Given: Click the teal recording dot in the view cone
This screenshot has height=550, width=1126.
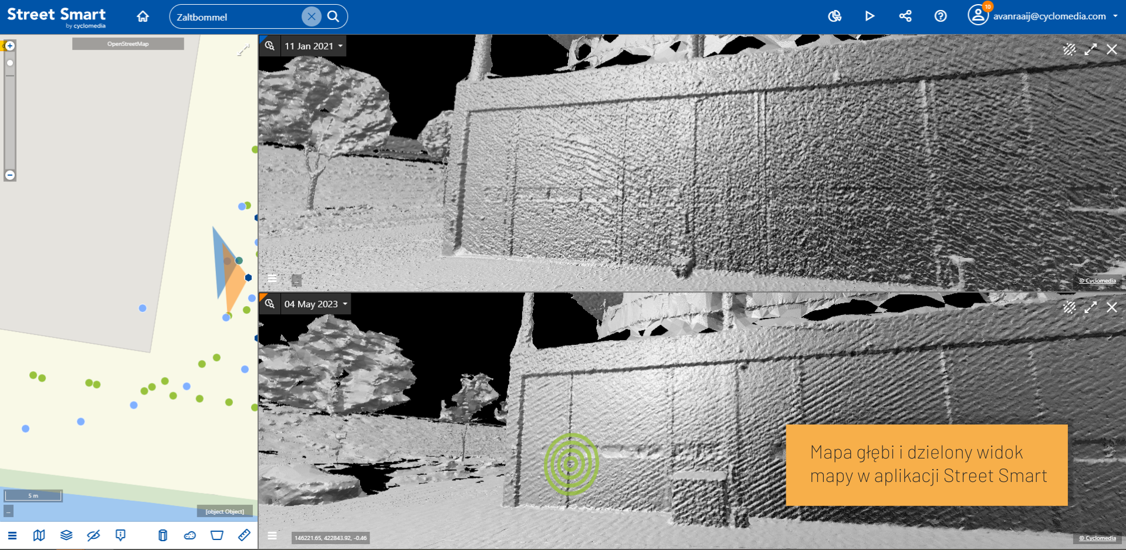Looking at the screenshot, I should (x=239, y=260).
